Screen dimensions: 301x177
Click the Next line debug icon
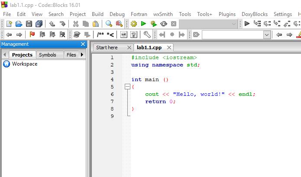point(267,24)
